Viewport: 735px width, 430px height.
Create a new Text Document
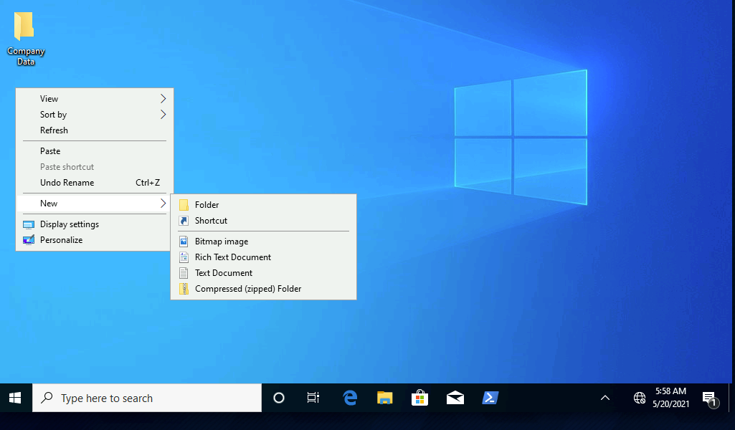(224, 273)
